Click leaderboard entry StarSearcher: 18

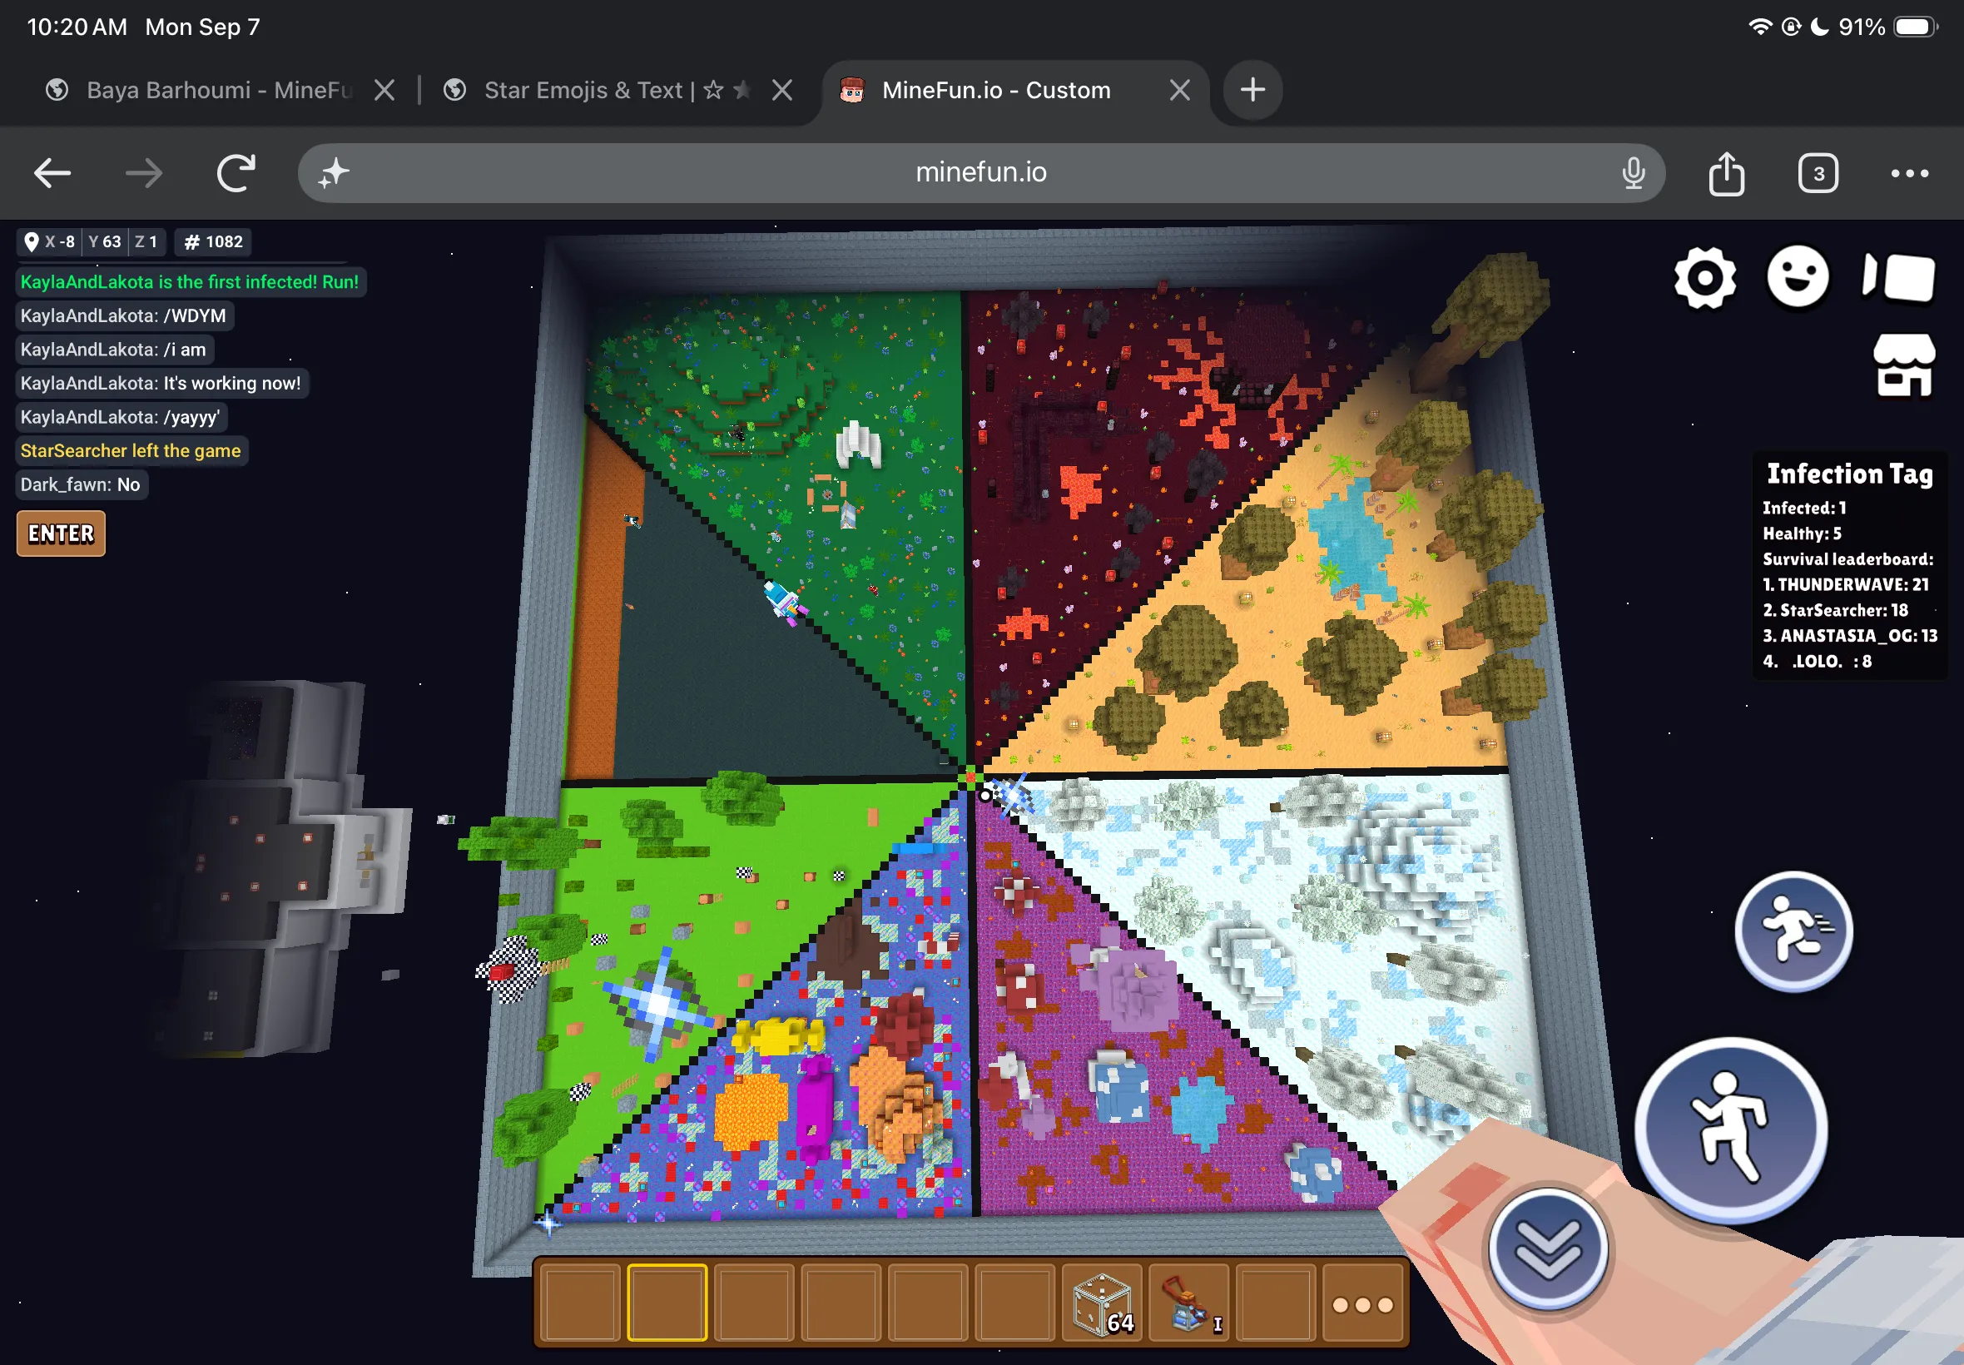1835,611
